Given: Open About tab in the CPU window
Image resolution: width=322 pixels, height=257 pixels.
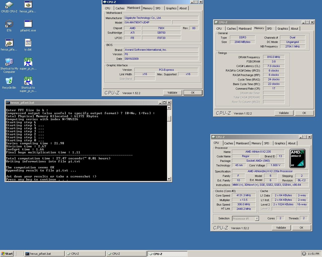Looking at the screenshot, I should [x=292, y=143].
